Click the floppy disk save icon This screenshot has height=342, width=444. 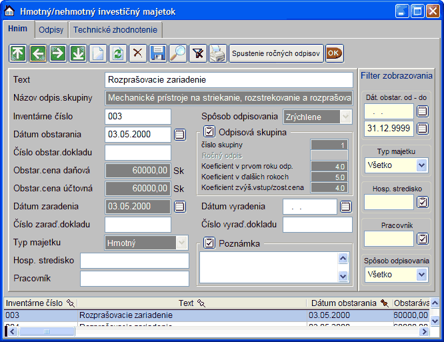click(158, 53)
